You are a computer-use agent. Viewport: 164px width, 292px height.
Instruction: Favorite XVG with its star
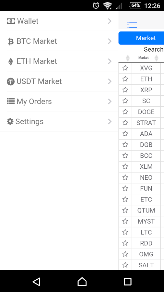point(125,68)
